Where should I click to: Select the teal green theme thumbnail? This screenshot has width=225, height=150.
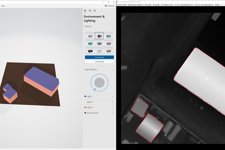click(x=90, y=44)
